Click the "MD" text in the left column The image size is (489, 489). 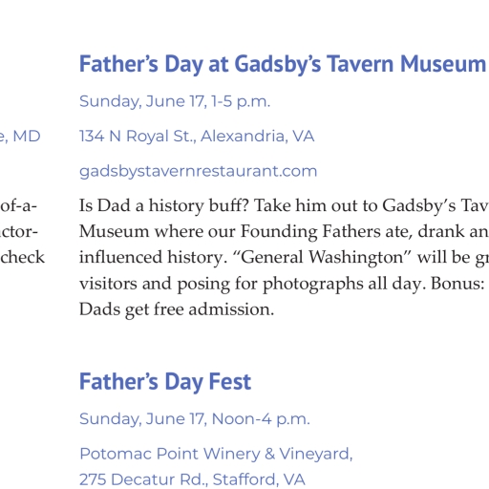(27, 137)
